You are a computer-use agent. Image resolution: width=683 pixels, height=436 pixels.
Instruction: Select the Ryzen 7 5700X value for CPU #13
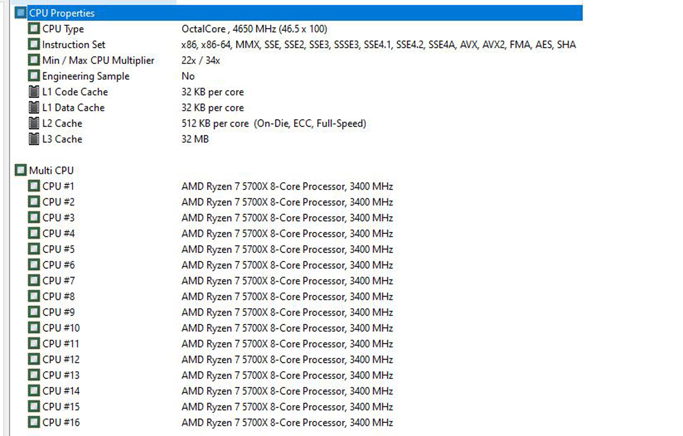tap(287, 376)
